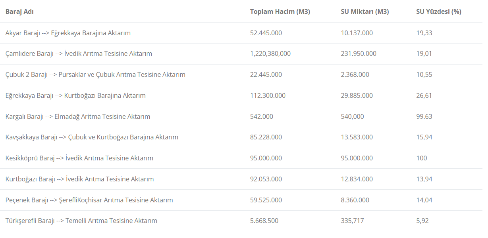The height and width of the screenshot is (238, 488).
Task: Click the SU Yüzdesi (%) column header
Action: pos(439,12)
